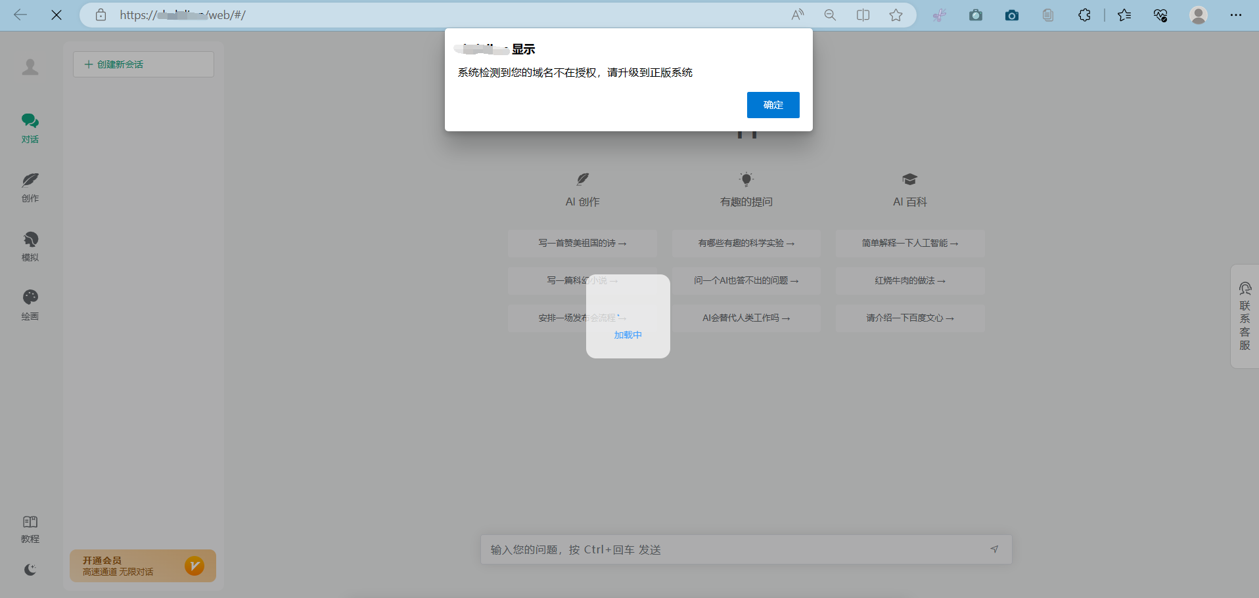Click the blue camera screenshot extension icon

(1012, 14)
